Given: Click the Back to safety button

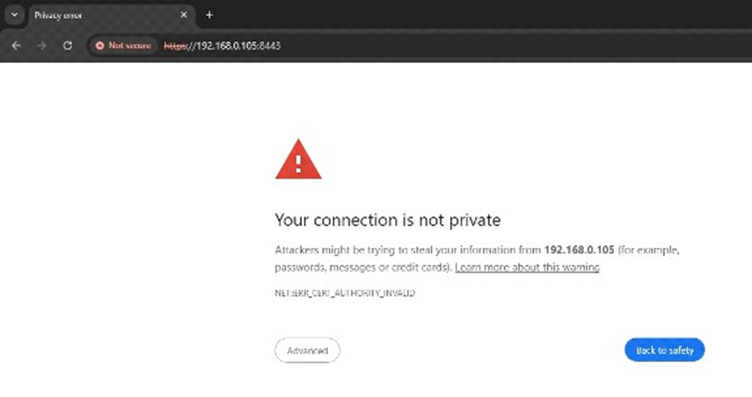Looking at the screenshot, I should [665, 350].
